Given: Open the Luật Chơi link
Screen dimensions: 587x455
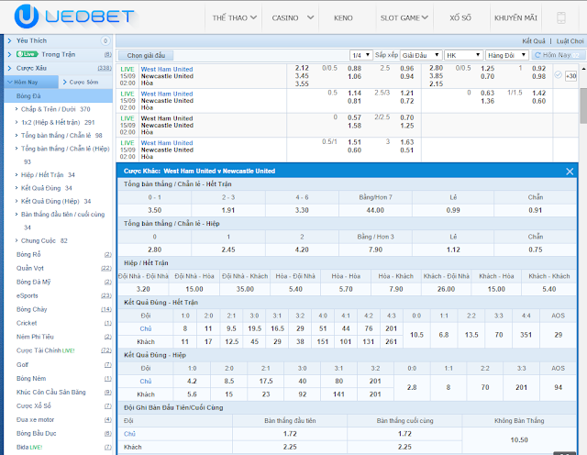Looking at the screenshot, I should (570, 40).
